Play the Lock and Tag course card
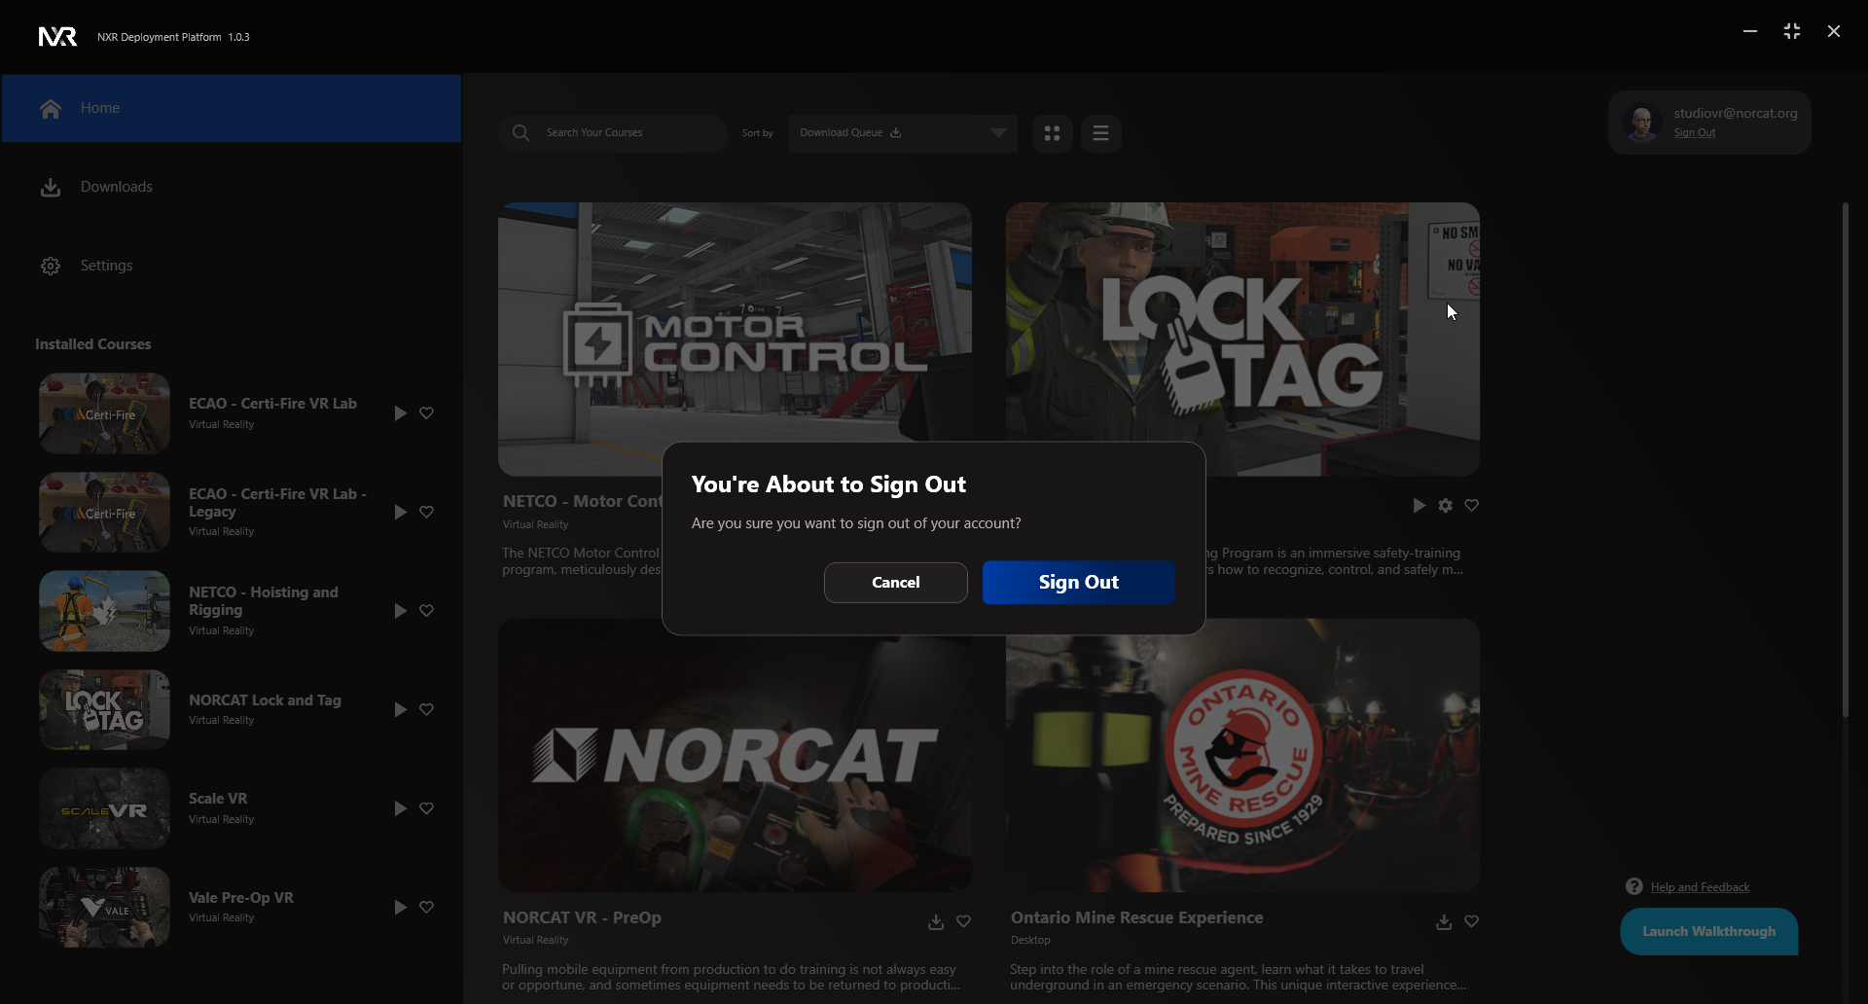The height and width of the screenshot is (1004, 1868). click(x=1419, y=505)
